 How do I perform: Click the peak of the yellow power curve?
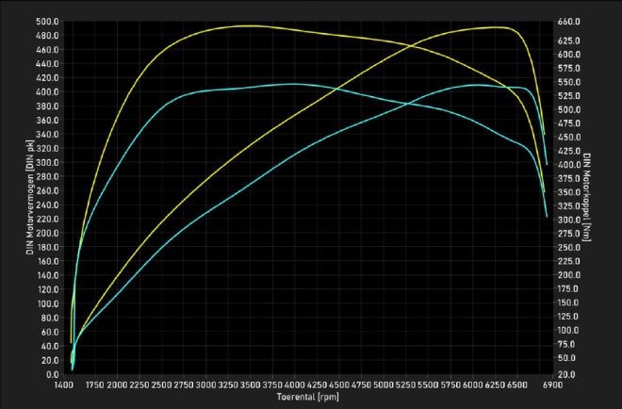[x=499, y=27]
